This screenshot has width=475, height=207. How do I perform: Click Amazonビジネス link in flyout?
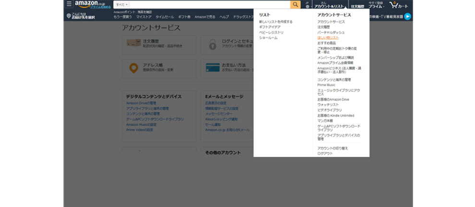pos(339,70)
